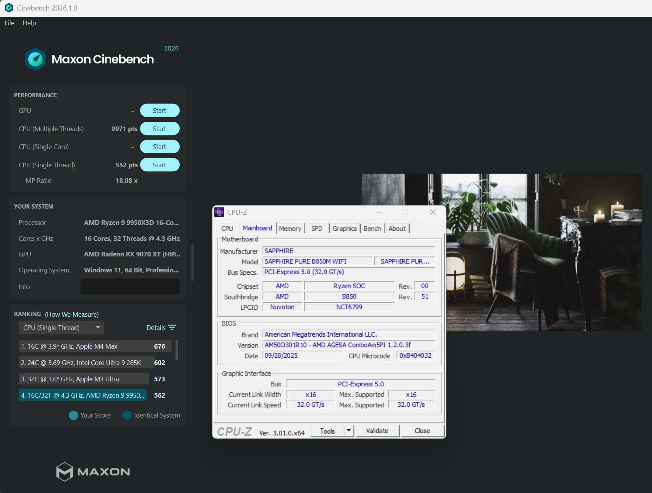Image resolution: width=652 pixels, height=493 pixels.
Task: Open the File menu
Action: point(9,23)
